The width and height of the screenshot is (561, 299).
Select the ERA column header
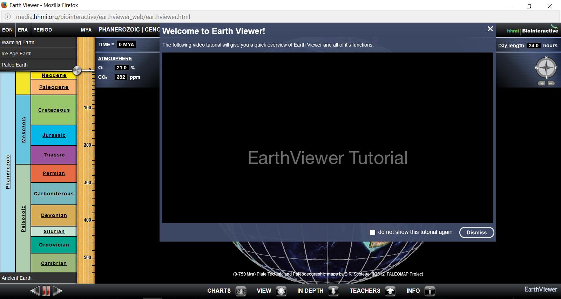click(x=23, y=30)
